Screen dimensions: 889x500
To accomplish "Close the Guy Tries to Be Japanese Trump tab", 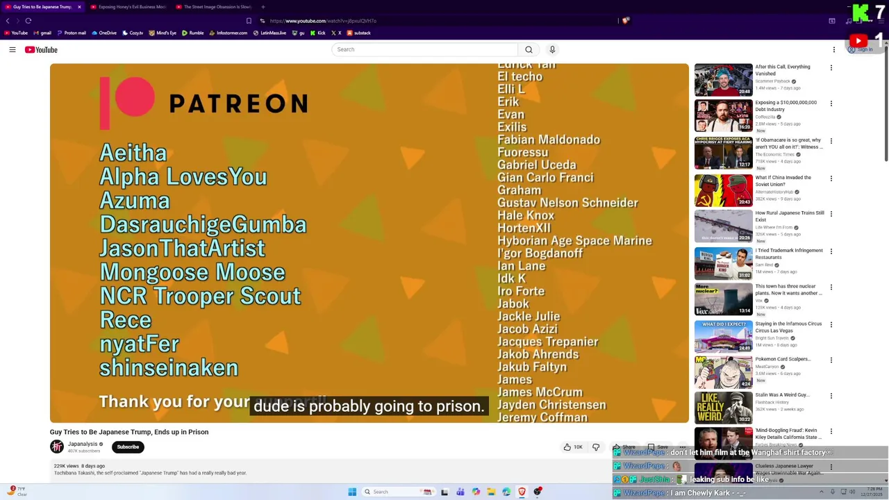I will click(x=79, y=7).
